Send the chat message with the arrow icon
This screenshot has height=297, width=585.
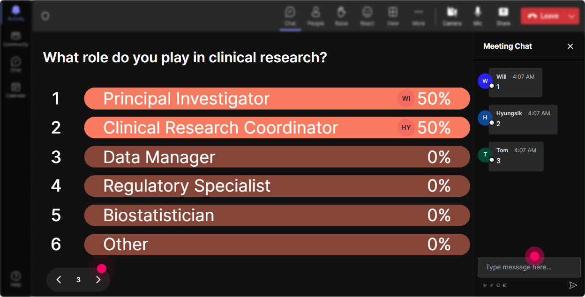coord(573,285)
